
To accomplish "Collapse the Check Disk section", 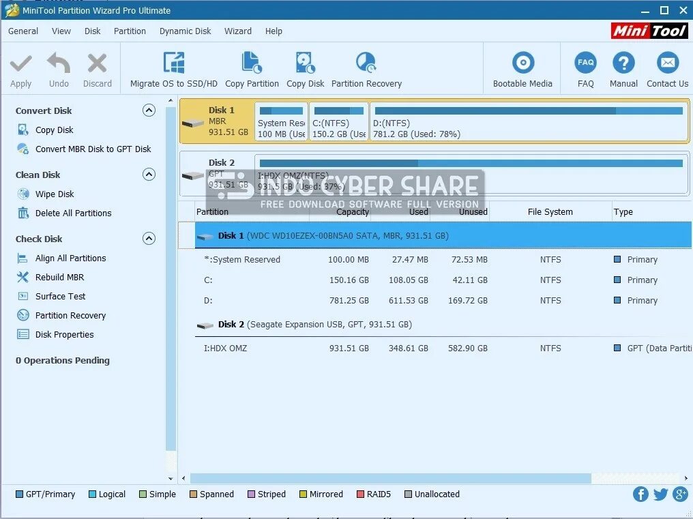I will (149, 238).
